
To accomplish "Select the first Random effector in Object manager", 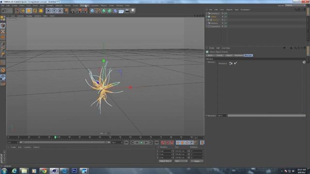I will coord(215,14).
